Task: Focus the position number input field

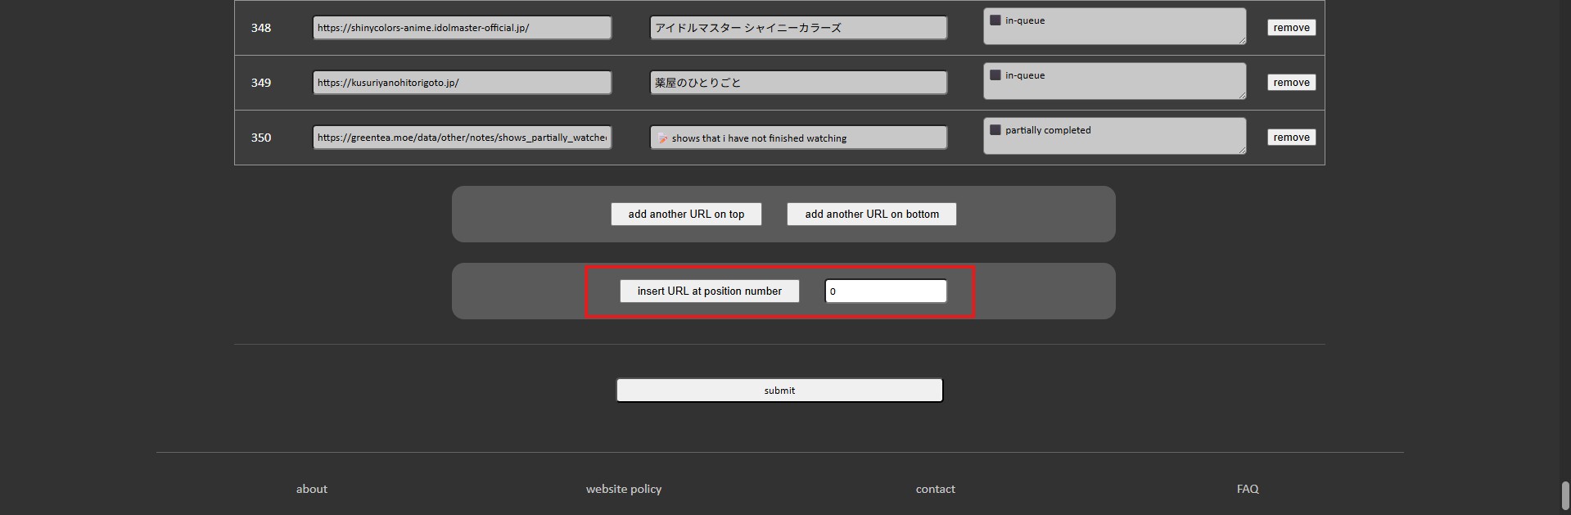Action: pos(885,291)
